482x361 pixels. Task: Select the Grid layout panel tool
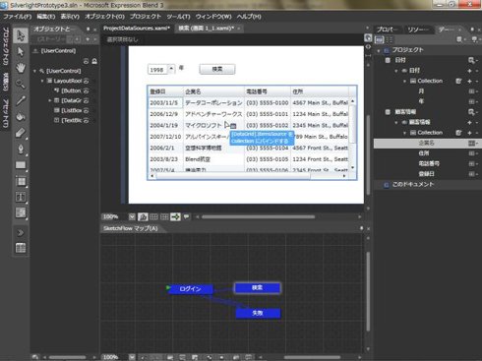[x=21, y=181]
